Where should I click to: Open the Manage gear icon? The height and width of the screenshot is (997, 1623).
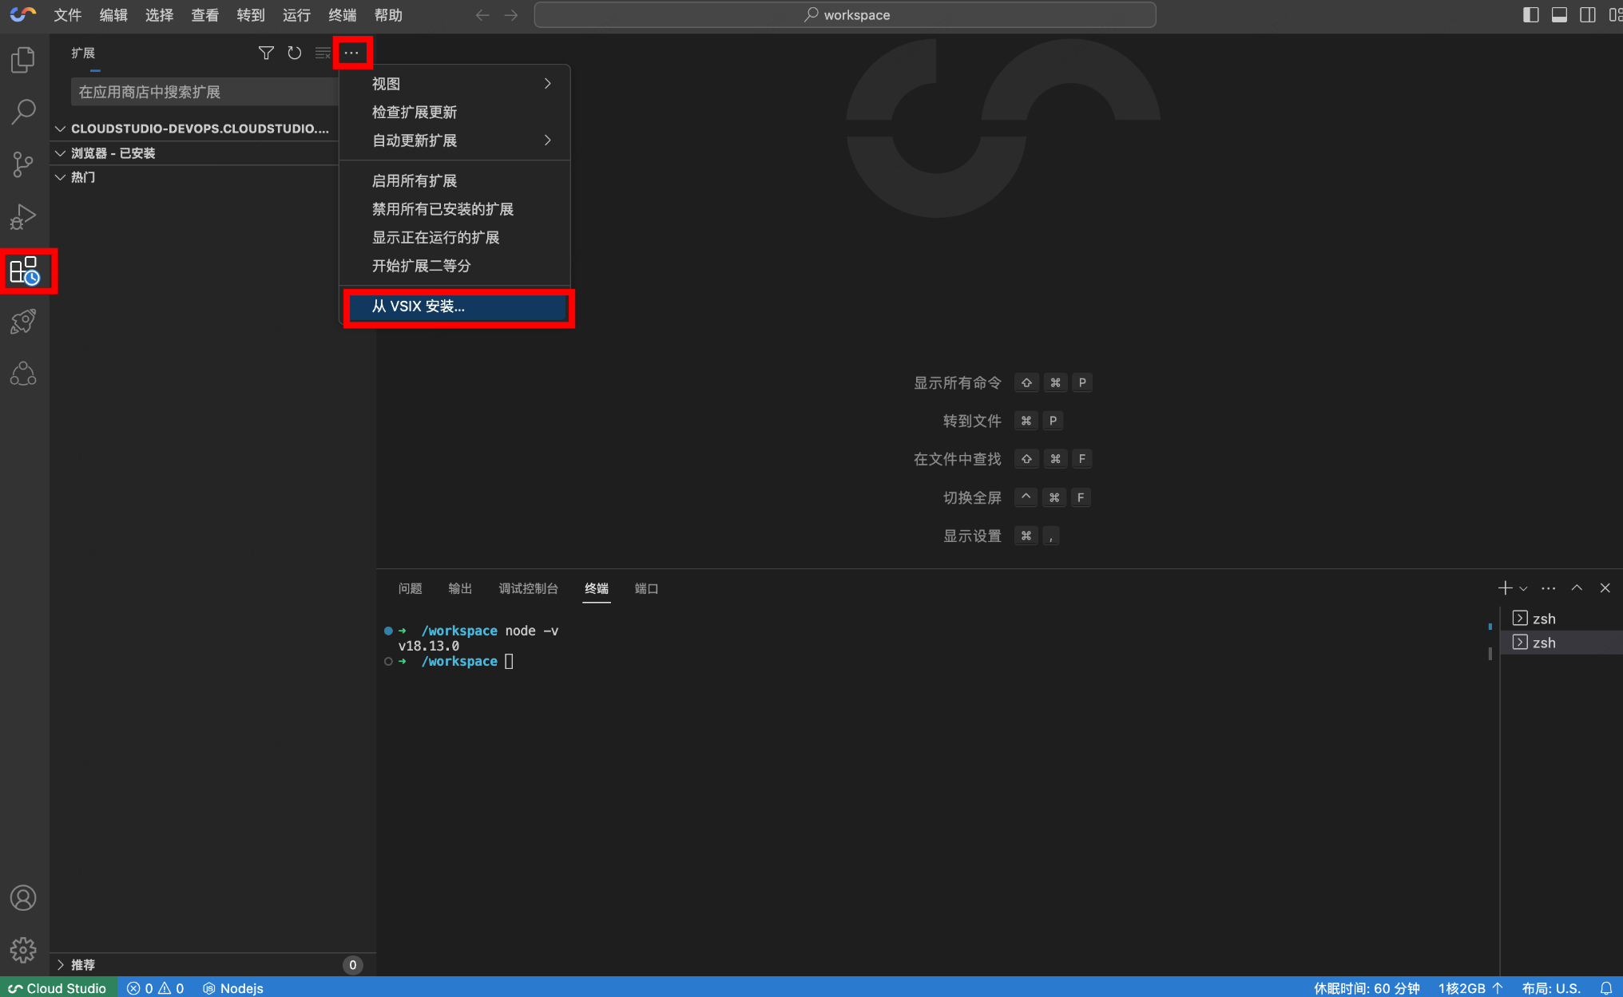(23, 949)
